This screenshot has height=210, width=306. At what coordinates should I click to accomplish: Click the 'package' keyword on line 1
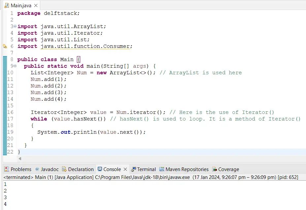[29, 13]
